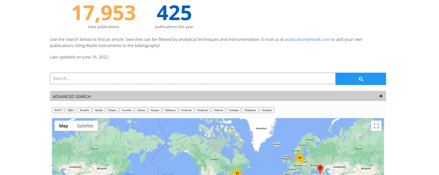The image size is (439, 175).
Task: Open the cluster marker labeled 14
Action: (299, 158)
